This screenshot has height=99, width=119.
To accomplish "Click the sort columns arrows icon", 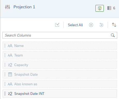I will (x=114, y=25).
